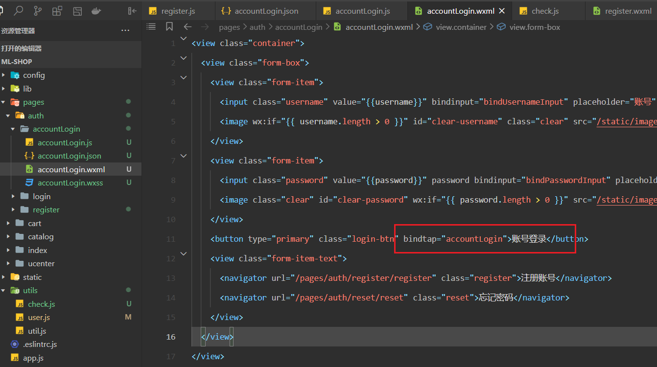Screen dimensions: 657x367
Task: Open accountLogin.json in the file tree
Action: click(x=69, y=156)
